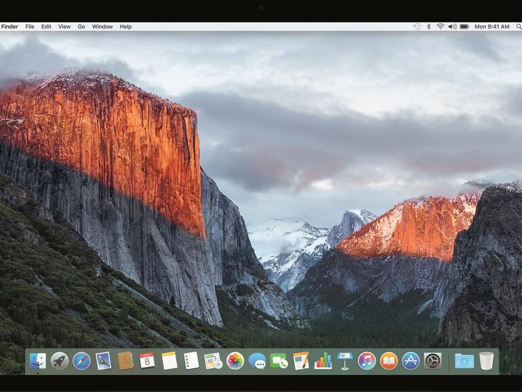The width and height of the screenshot is (522, 392).
Task: Open the Go menu
Action: [81, 26]
